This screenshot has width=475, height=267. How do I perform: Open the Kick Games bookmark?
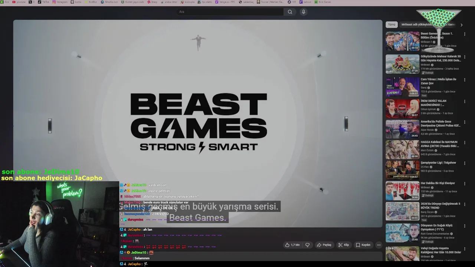point(323,2)
